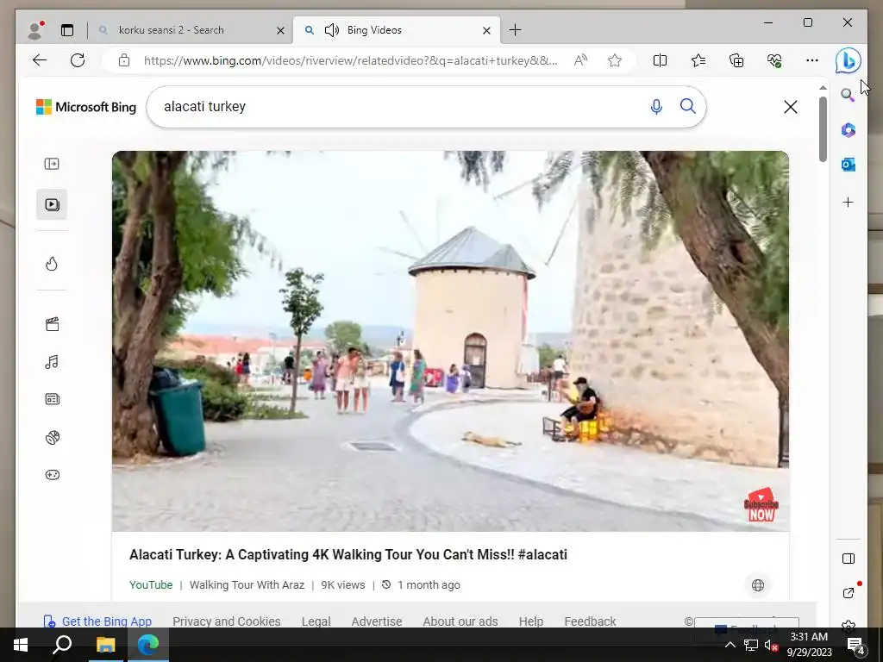Open the Edge profile icon

click(x=36, y=30)
